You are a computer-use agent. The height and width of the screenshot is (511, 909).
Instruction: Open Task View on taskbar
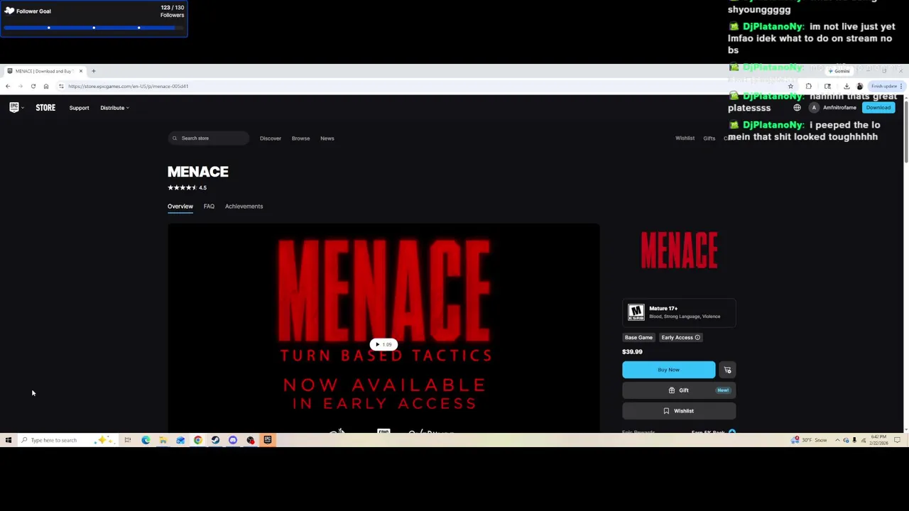(x=128, y=440)
